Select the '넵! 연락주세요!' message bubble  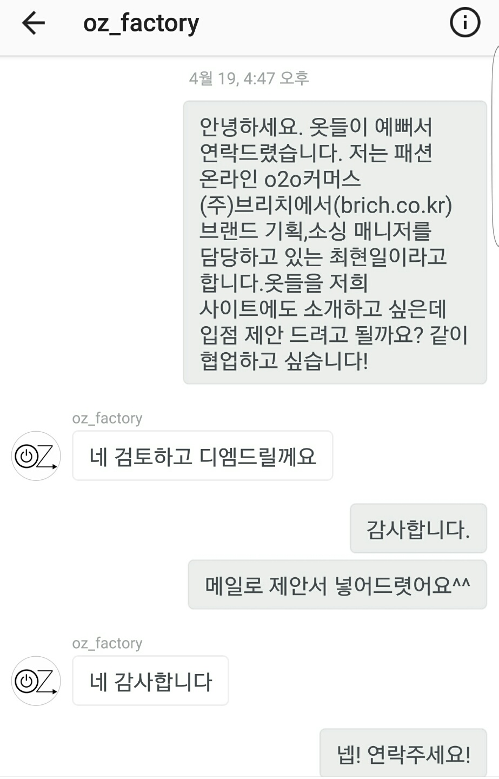click(x=403, y=753)
